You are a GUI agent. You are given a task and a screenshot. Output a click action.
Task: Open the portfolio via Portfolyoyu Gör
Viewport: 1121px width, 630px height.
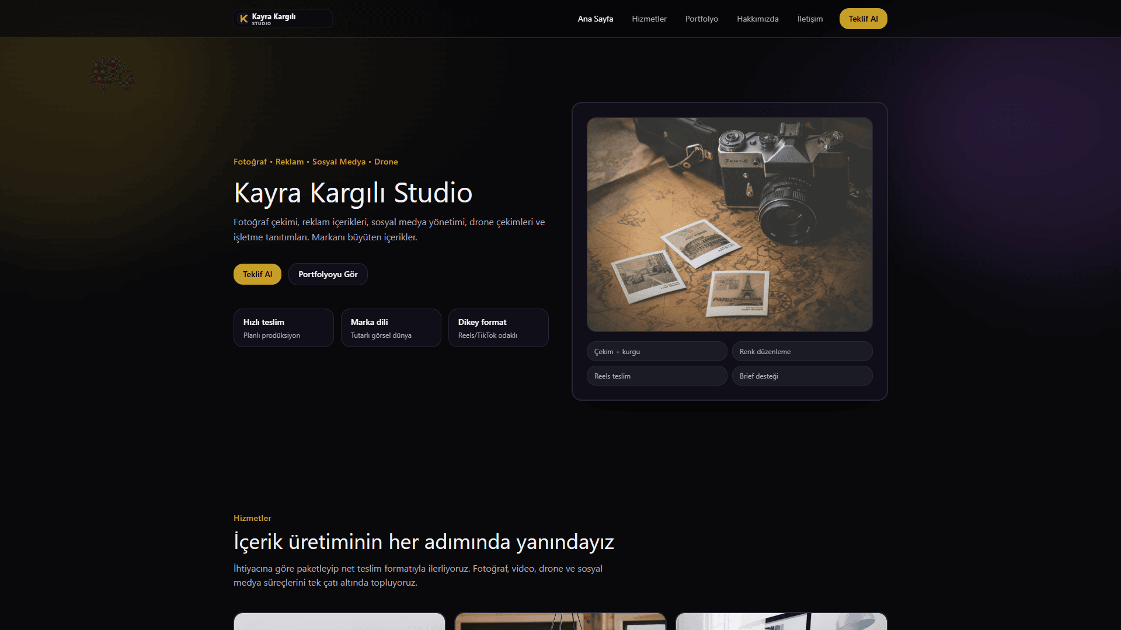point(328,274)
